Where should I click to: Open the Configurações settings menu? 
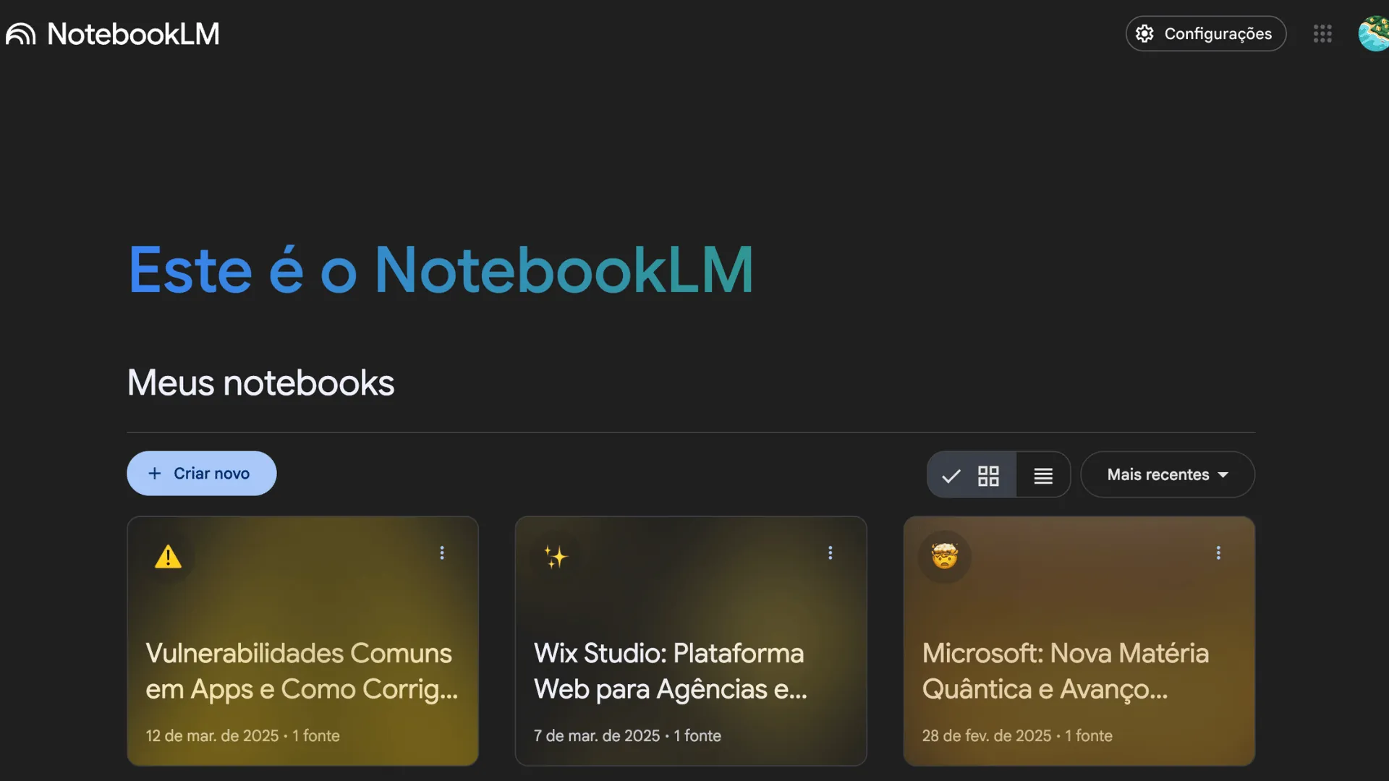[1205, 33]
